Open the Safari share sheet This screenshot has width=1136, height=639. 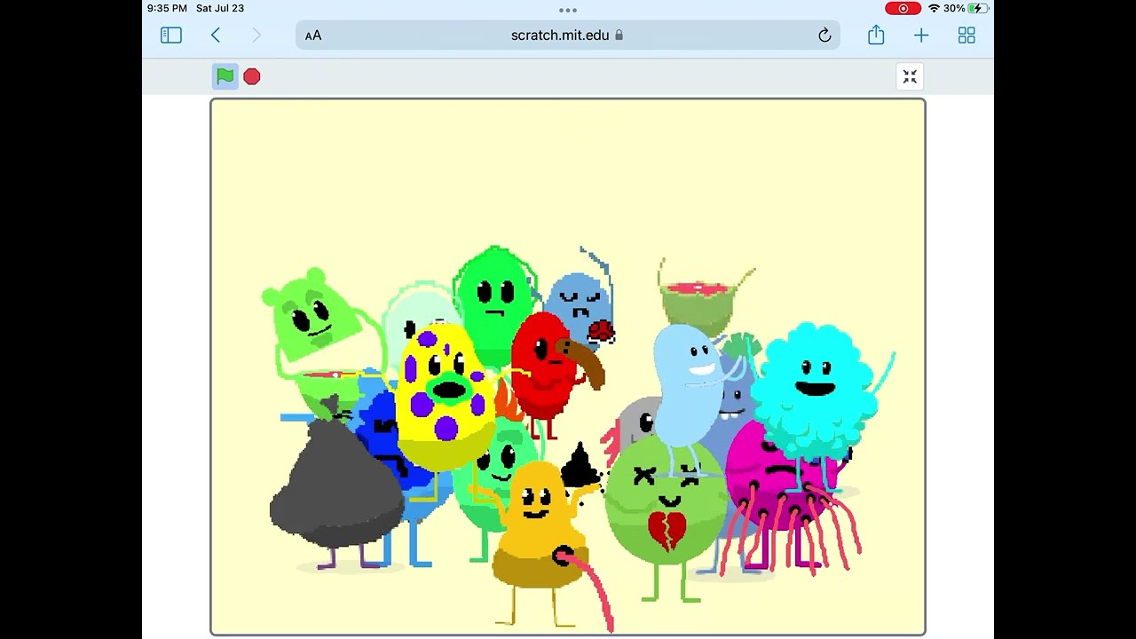(876, 35)
